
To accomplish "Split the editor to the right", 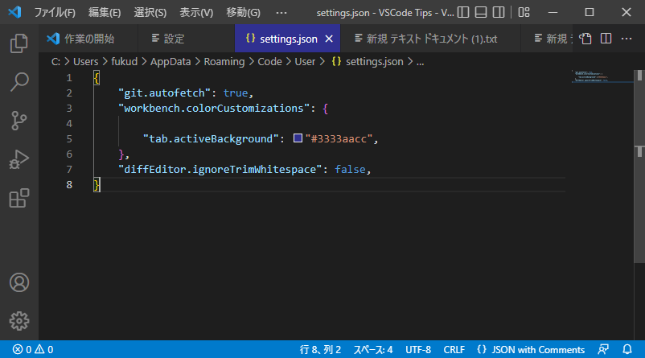I will tap(606, 39).
